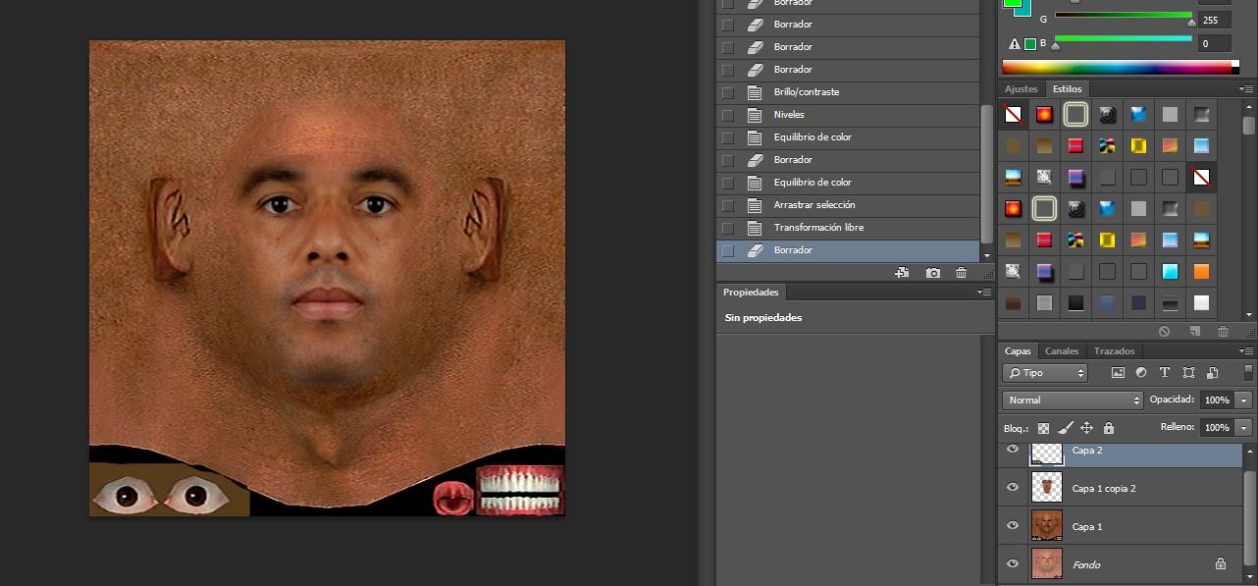Toggle visibility of Capa 1 copia 2

(x=1013, y=488)
